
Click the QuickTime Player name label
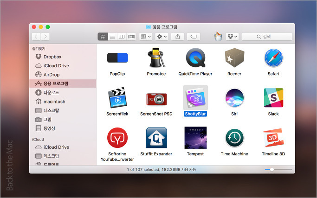(195, 74)
